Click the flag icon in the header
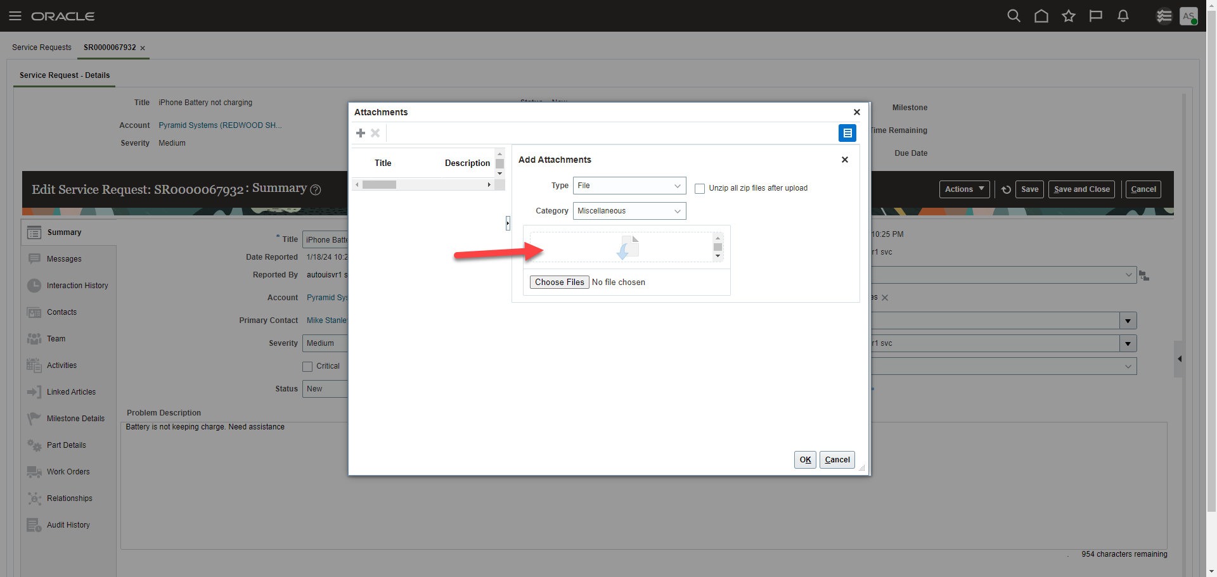This screenshot has height=577, width=1217. (1095, 16)
